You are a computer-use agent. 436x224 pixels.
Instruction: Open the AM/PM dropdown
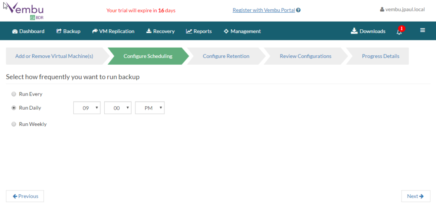[x=149, y=108]
